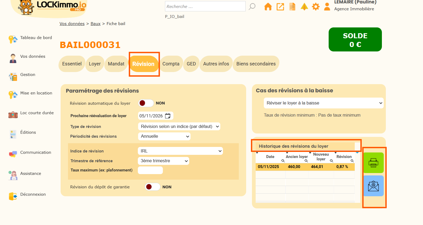Screen dimensions: 423x225
Task: Click the green print button
Action: (373, 163)
